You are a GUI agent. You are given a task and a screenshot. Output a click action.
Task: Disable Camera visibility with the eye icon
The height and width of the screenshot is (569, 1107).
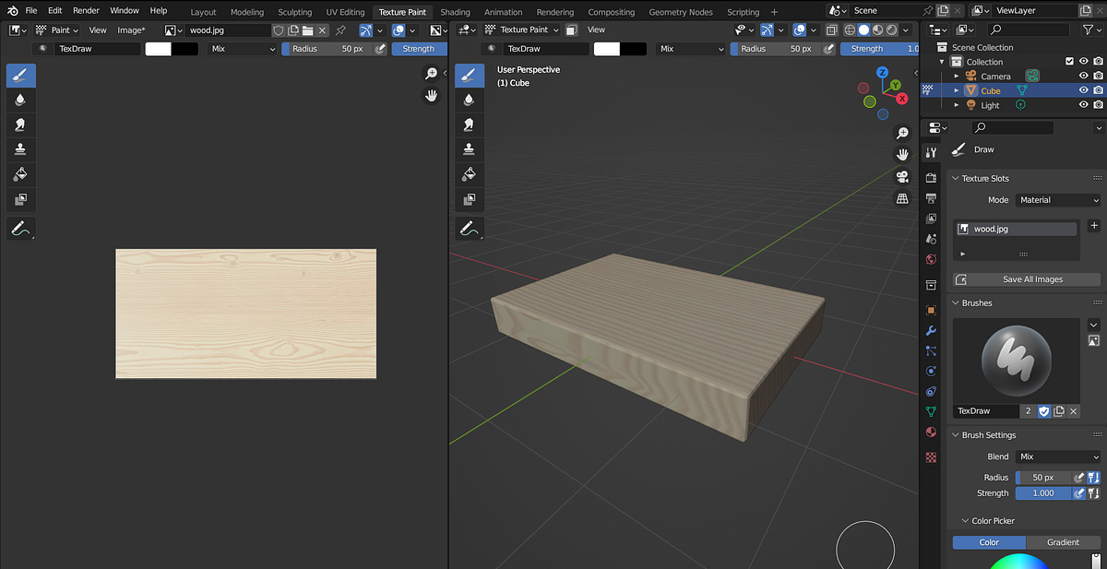[1085, 76]
